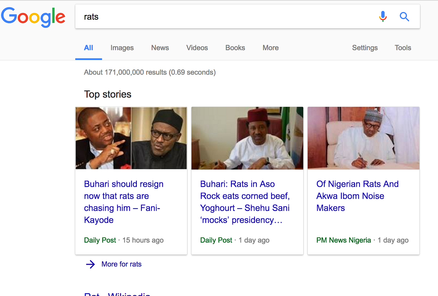Screen dimensions: 438x296
Task: Click the microphone voice search icon
Action: tap(383, 16)
